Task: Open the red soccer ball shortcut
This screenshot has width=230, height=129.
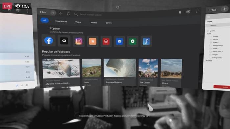Action: coord(106,41)
